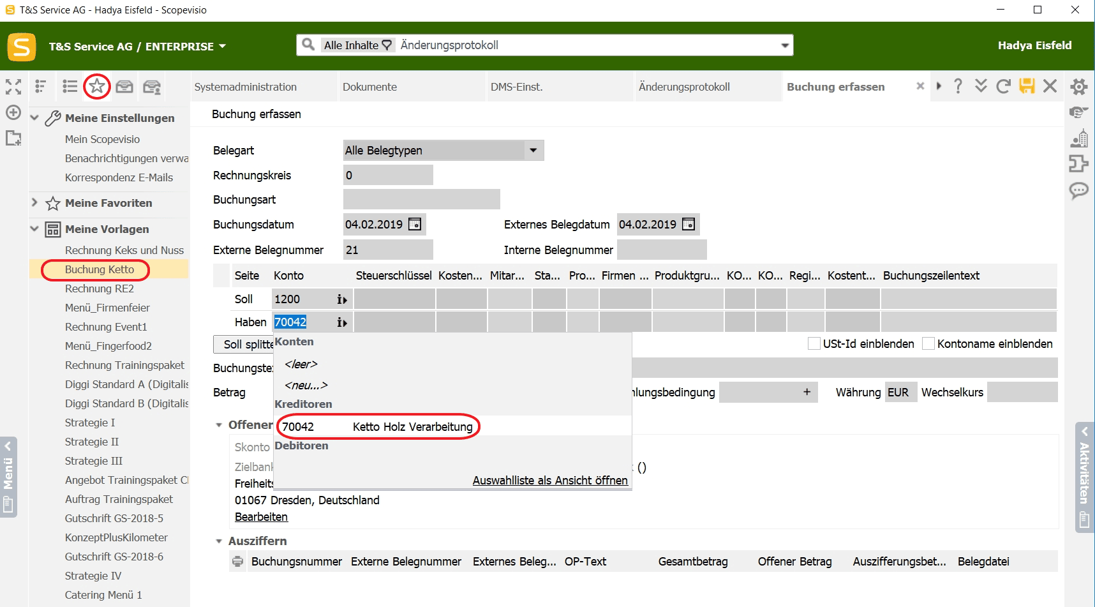Enable USt-Id einblenden checkbox
Screen dimensions: 1095x607
pos(814,343)
